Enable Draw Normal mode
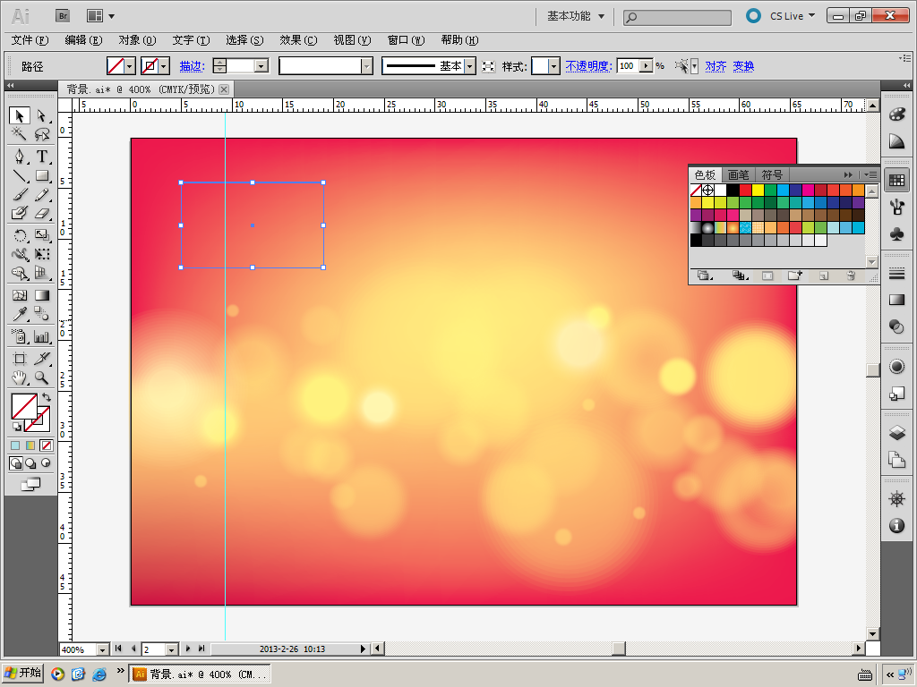 pos(16,463)
